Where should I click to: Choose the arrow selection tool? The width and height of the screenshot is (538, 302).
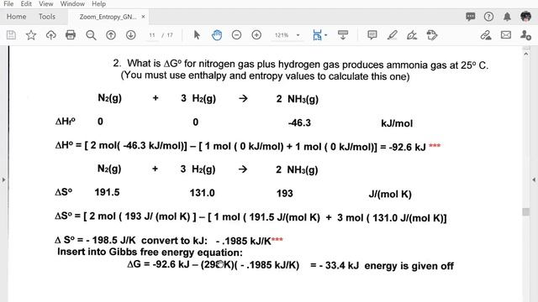197,35
